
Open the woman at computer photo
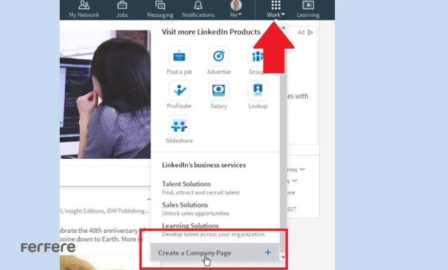coord(105,94)
